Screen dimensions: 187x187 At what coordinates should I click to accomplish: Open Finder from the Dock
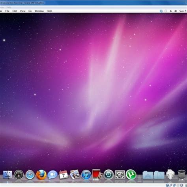pos(7,175)
